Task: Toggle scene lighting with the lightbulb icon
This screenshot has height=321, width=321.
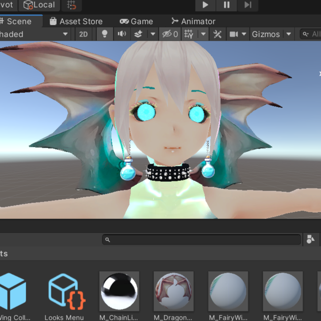Action: (105, 34)
